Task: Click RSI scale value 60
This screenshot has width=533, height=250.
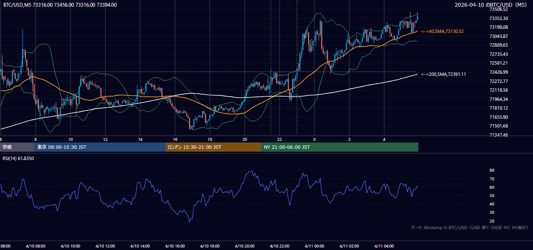Action: coord(492,187)
